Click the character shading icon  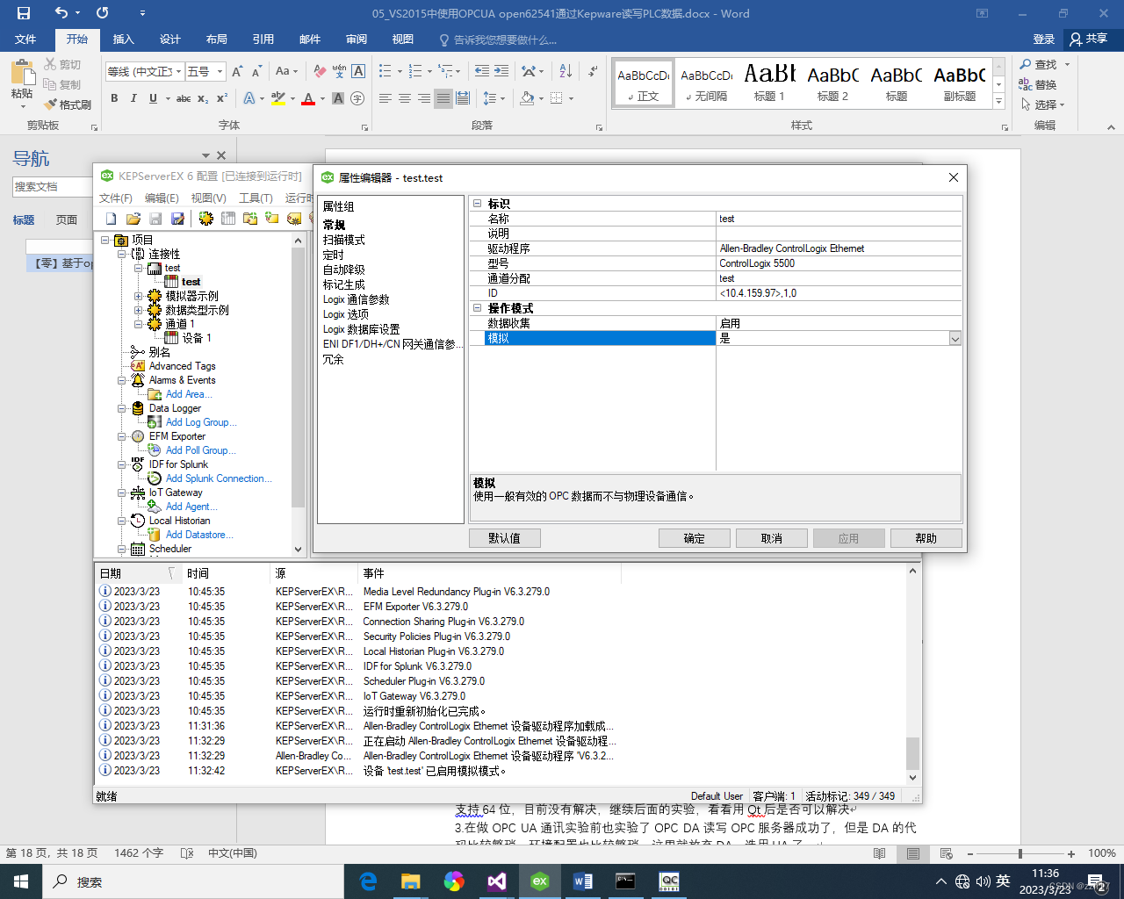(x=338, y=98)
